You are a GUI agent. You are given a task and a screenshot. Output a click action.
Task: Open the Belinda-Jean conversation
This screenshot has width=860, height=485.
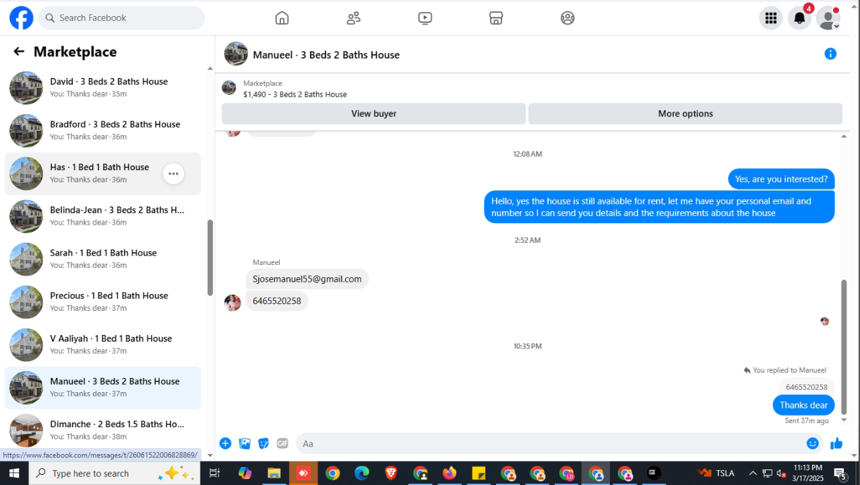point(102,217)
